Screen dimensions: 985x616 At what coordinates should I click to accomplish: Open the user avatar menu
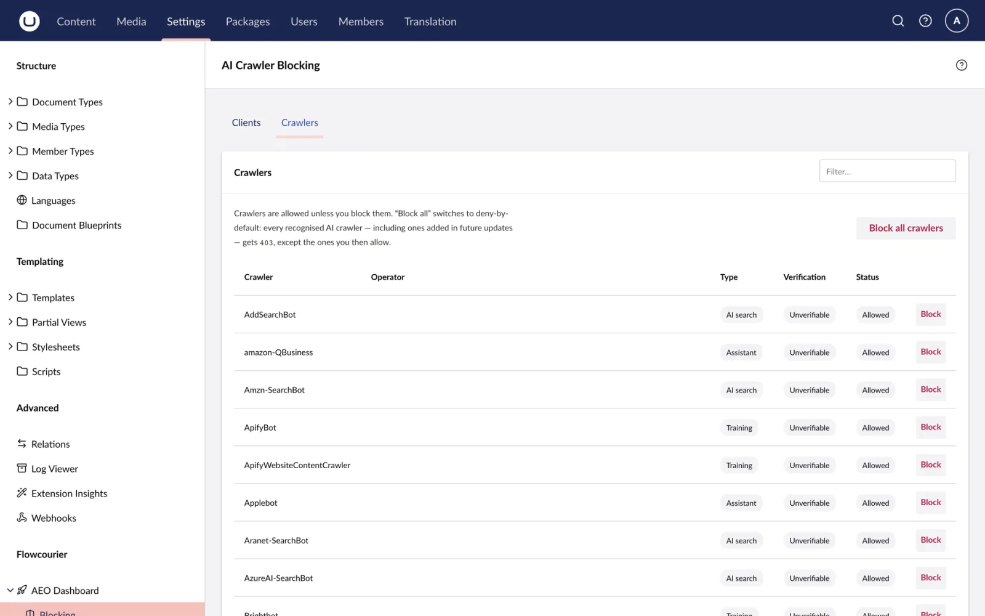[957, 21]
